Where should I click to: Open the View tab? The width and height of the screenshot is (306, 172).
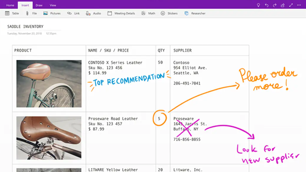click(x=53, y=5)
